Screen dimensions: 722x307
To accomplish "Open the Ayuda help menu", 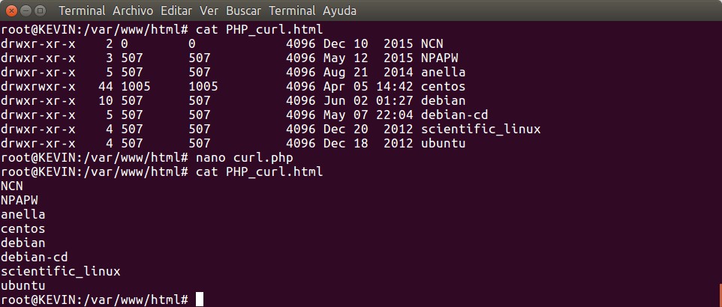I will [339, 11].
